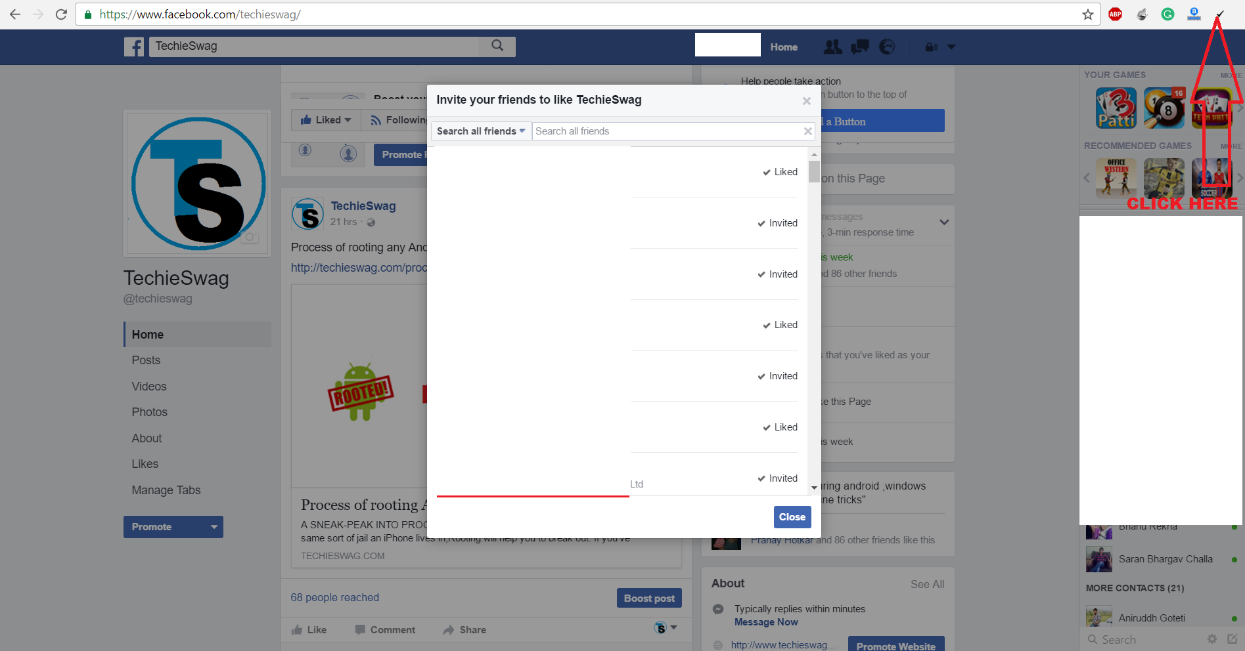Click the Facebook logo icon
The height and width of the screenshot is (651, 1245).
click(134, 47)
